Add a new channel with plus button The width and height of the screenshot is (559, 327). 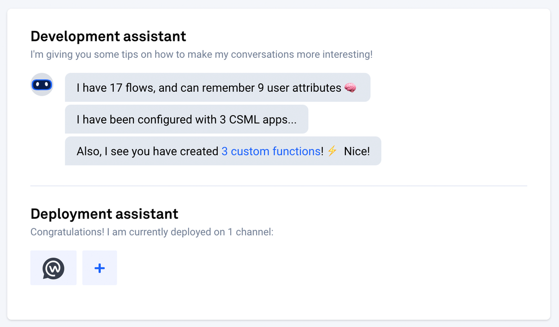100,268
